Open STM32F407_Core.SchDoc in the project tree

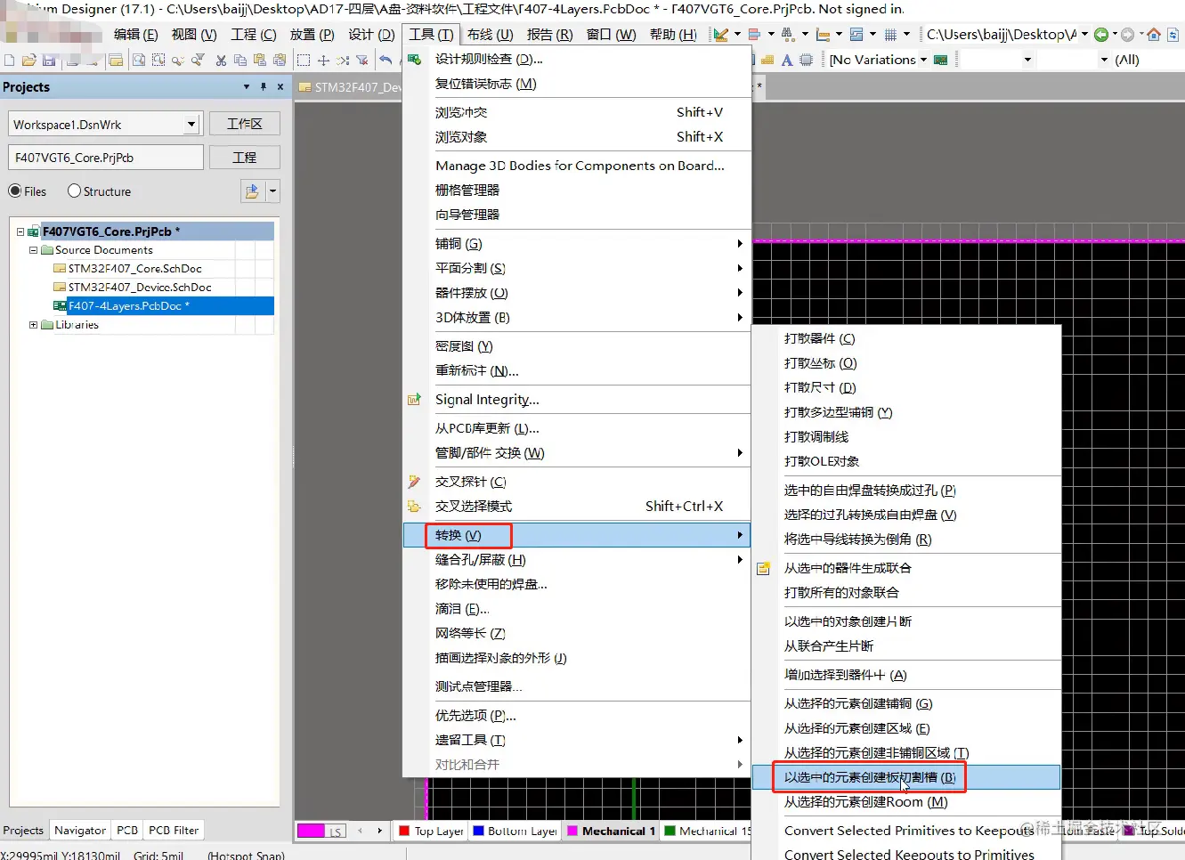[135, 269]
